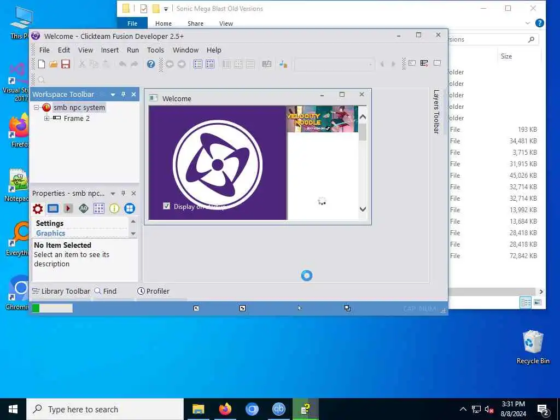Pin the Properties panel
The width and height of the screenshot is (560, 420).
(x=123, y=193)
